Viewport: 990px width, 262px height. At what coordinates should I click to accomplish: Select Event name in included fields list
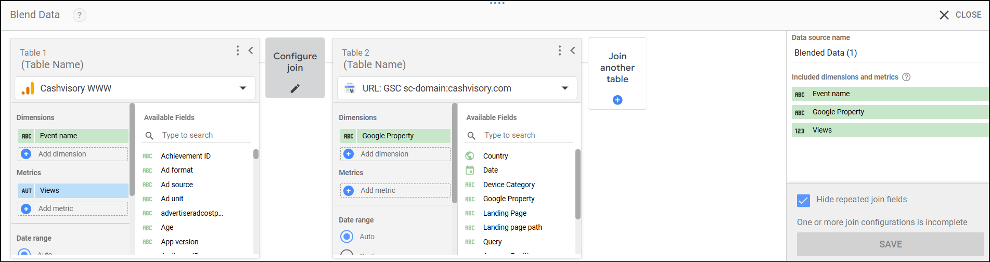[x=890, y=94]
